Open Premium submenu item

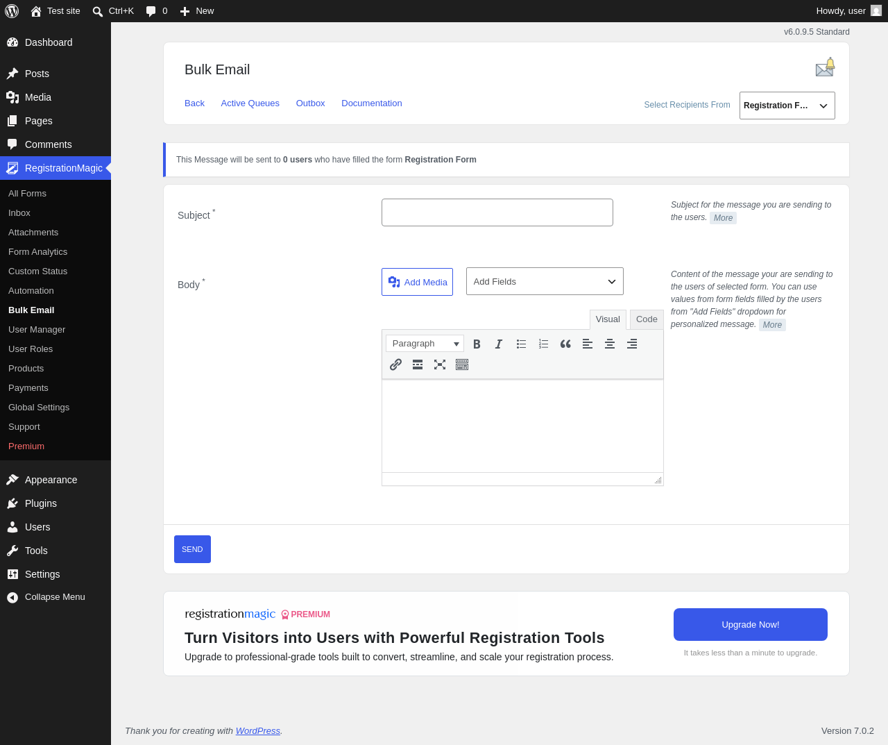pyautogui.click(x=55, y=446)
